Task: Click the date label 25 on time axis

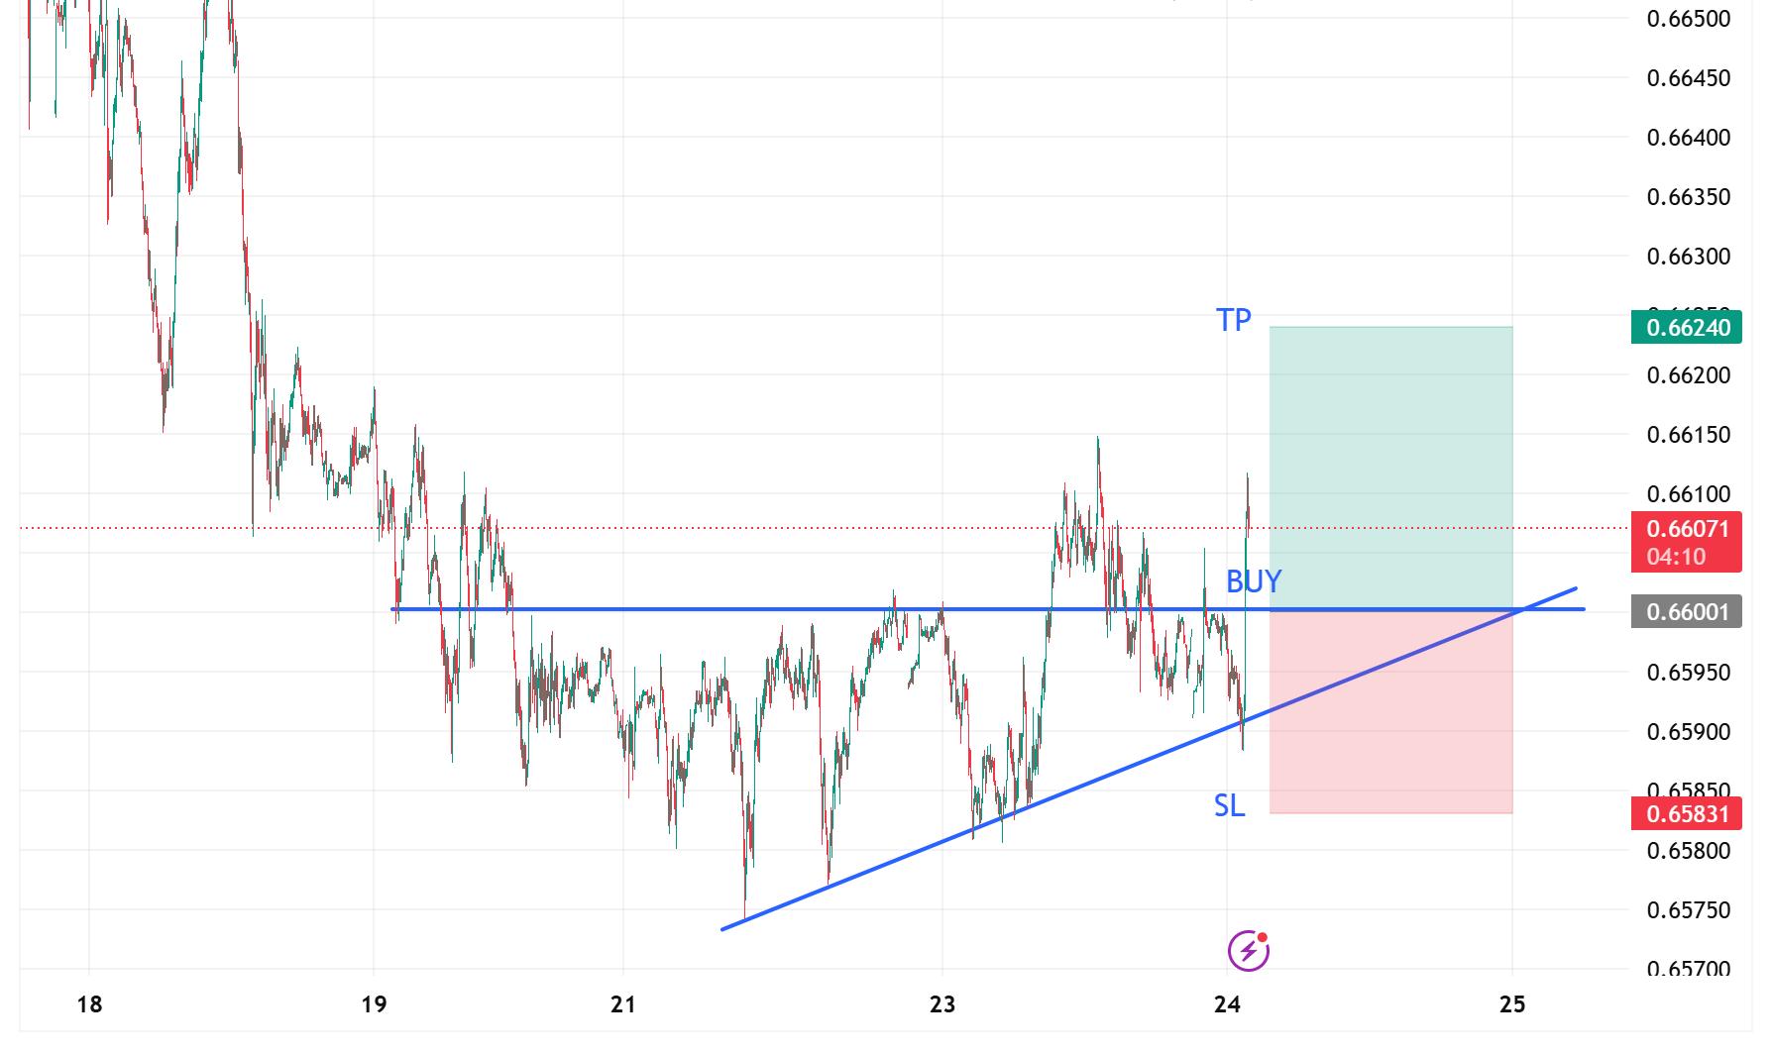Action: coord(1512,1004)
